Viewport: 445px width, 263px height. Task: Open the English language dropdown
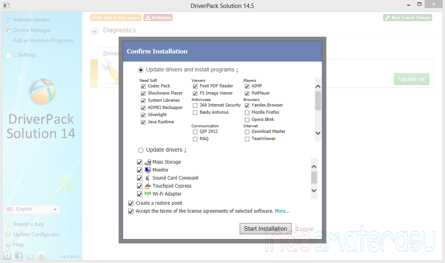coord(32,210)
